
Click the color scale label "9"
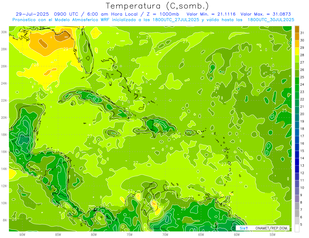pos(301,195)
